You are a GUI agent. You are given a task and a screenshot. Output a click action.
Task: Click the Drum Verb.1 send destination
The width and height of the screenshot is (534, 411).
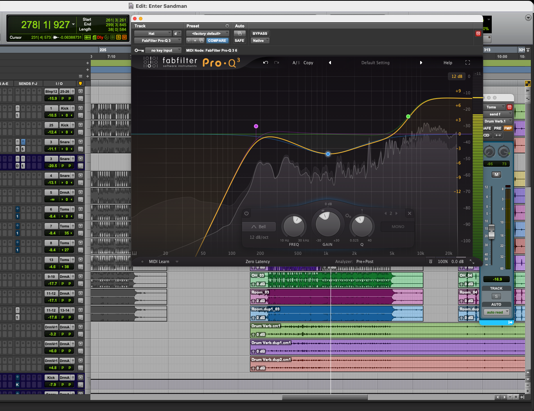coord(497,121)
